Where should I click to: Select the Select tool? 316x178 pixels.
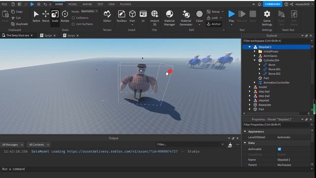point(36,16)
